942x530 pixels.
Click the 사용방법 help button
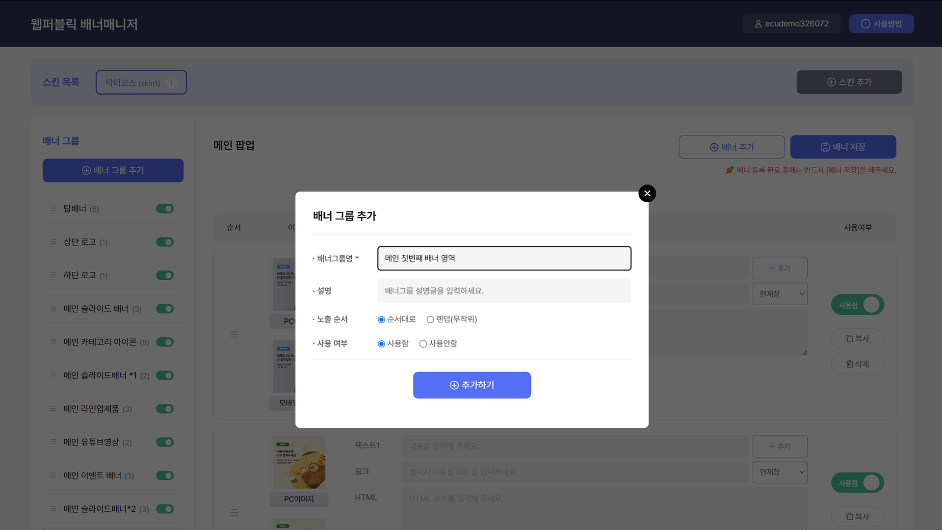pyautogui.click(x=881, y=24)
